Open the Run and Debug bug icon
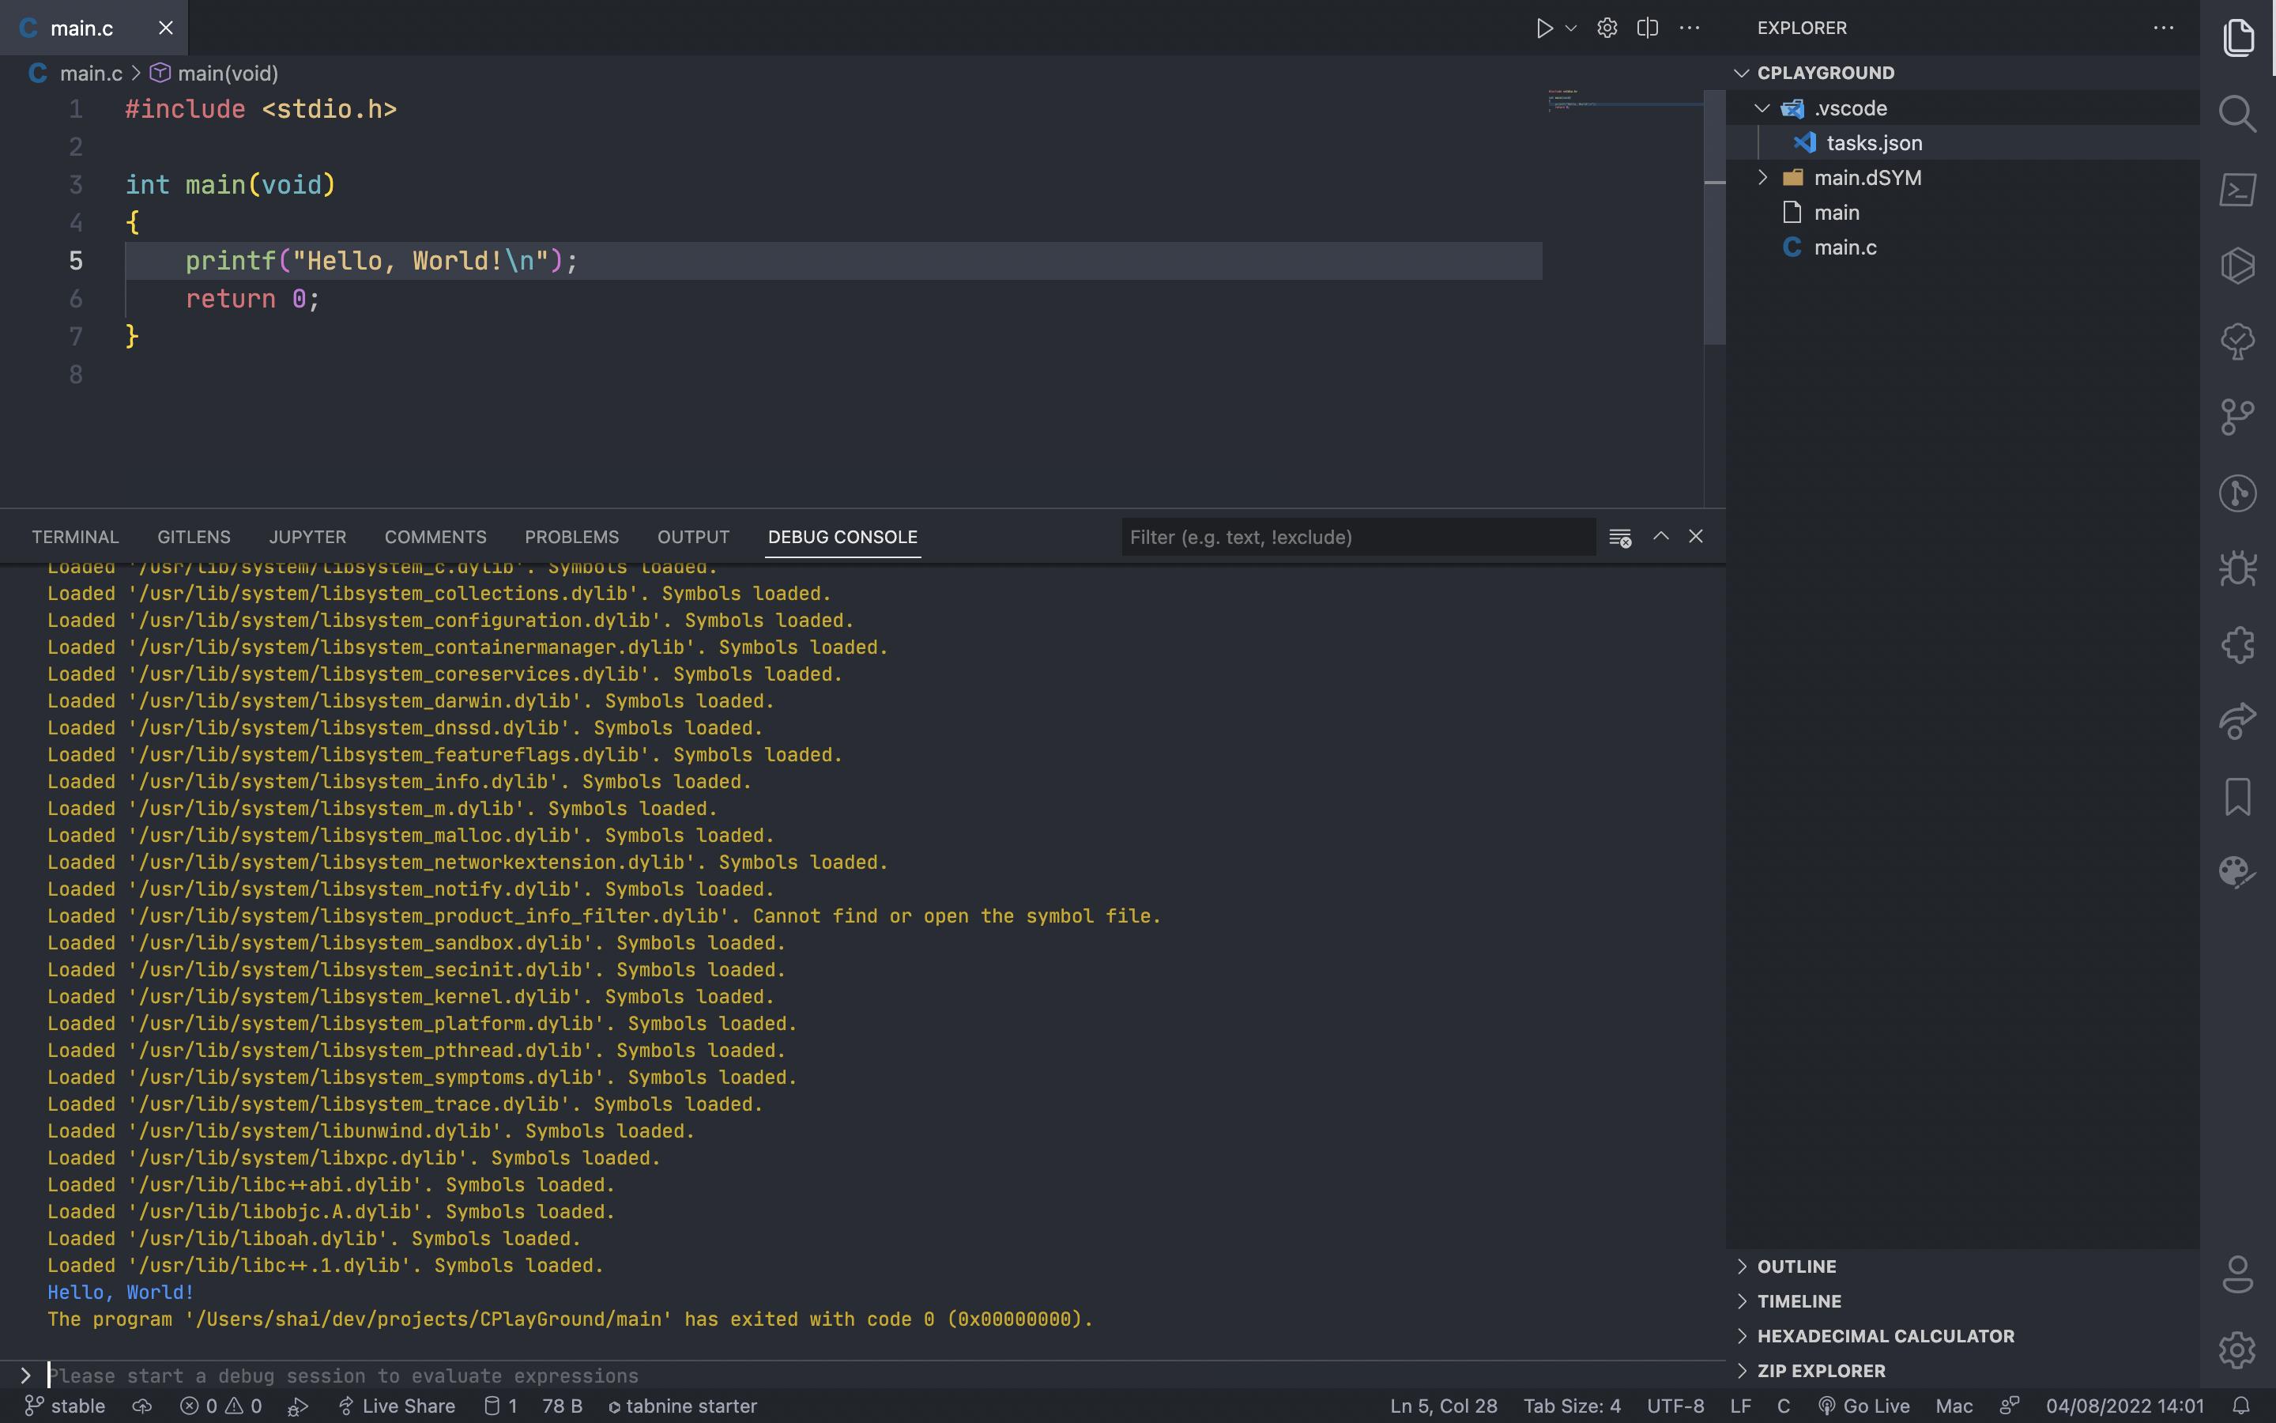Viewport: 2276px width, 1423px height. tap(2237, 568)
